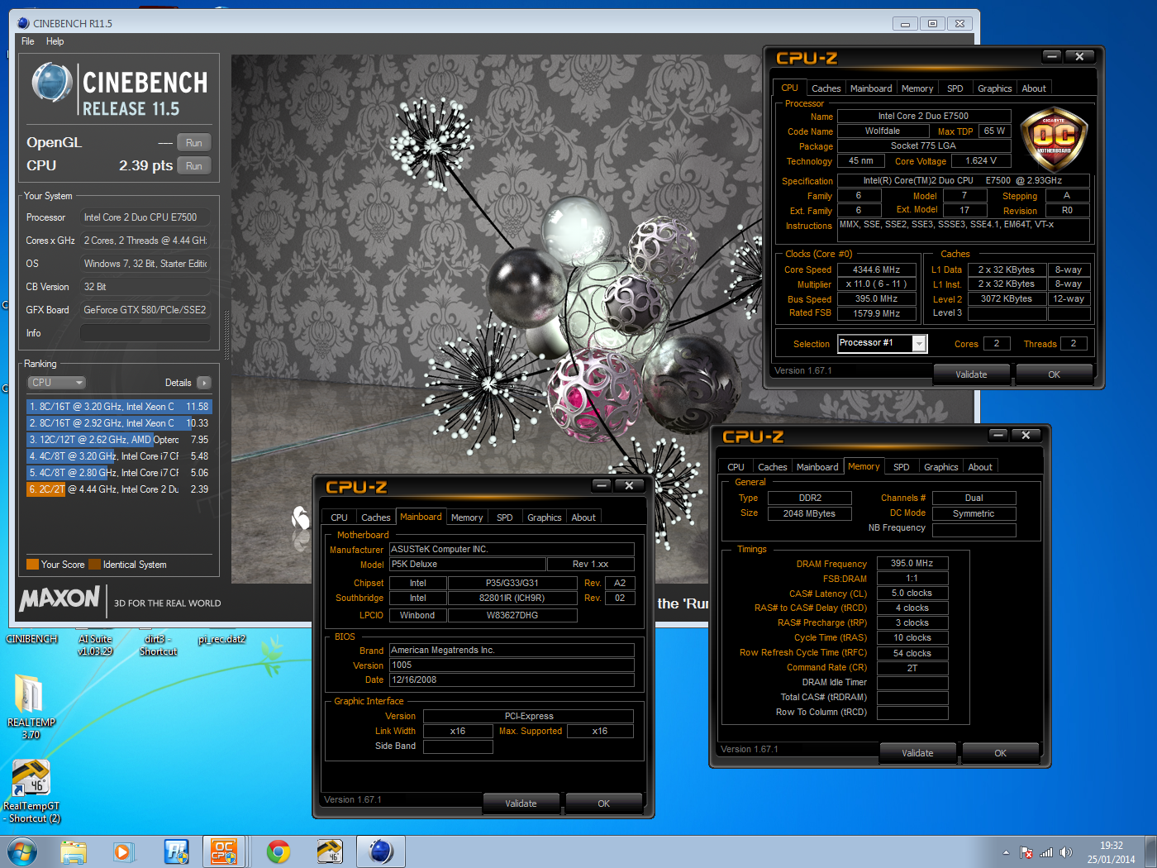Select ranking row 4 Core i7 5.48

pyautogui.click(x=119, y=456)
